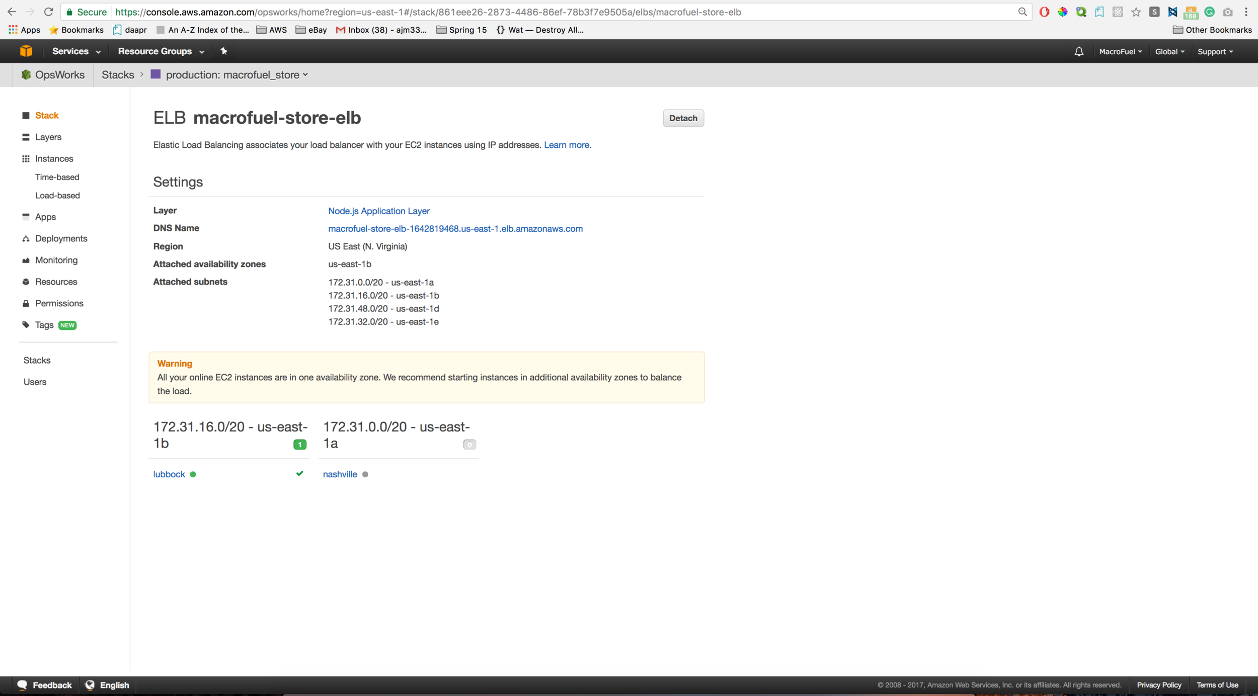Bookmark this page with the star icon
This screenshot has height=696, width=1258.
(x=1136, y=12)
